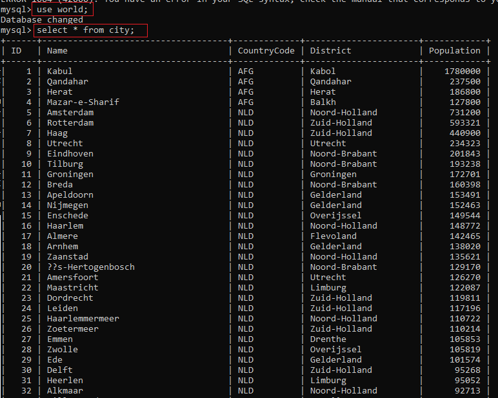Click the NLD country code in Amsterdam row
This screenshot has width=498, height=398.
[246, 113]
